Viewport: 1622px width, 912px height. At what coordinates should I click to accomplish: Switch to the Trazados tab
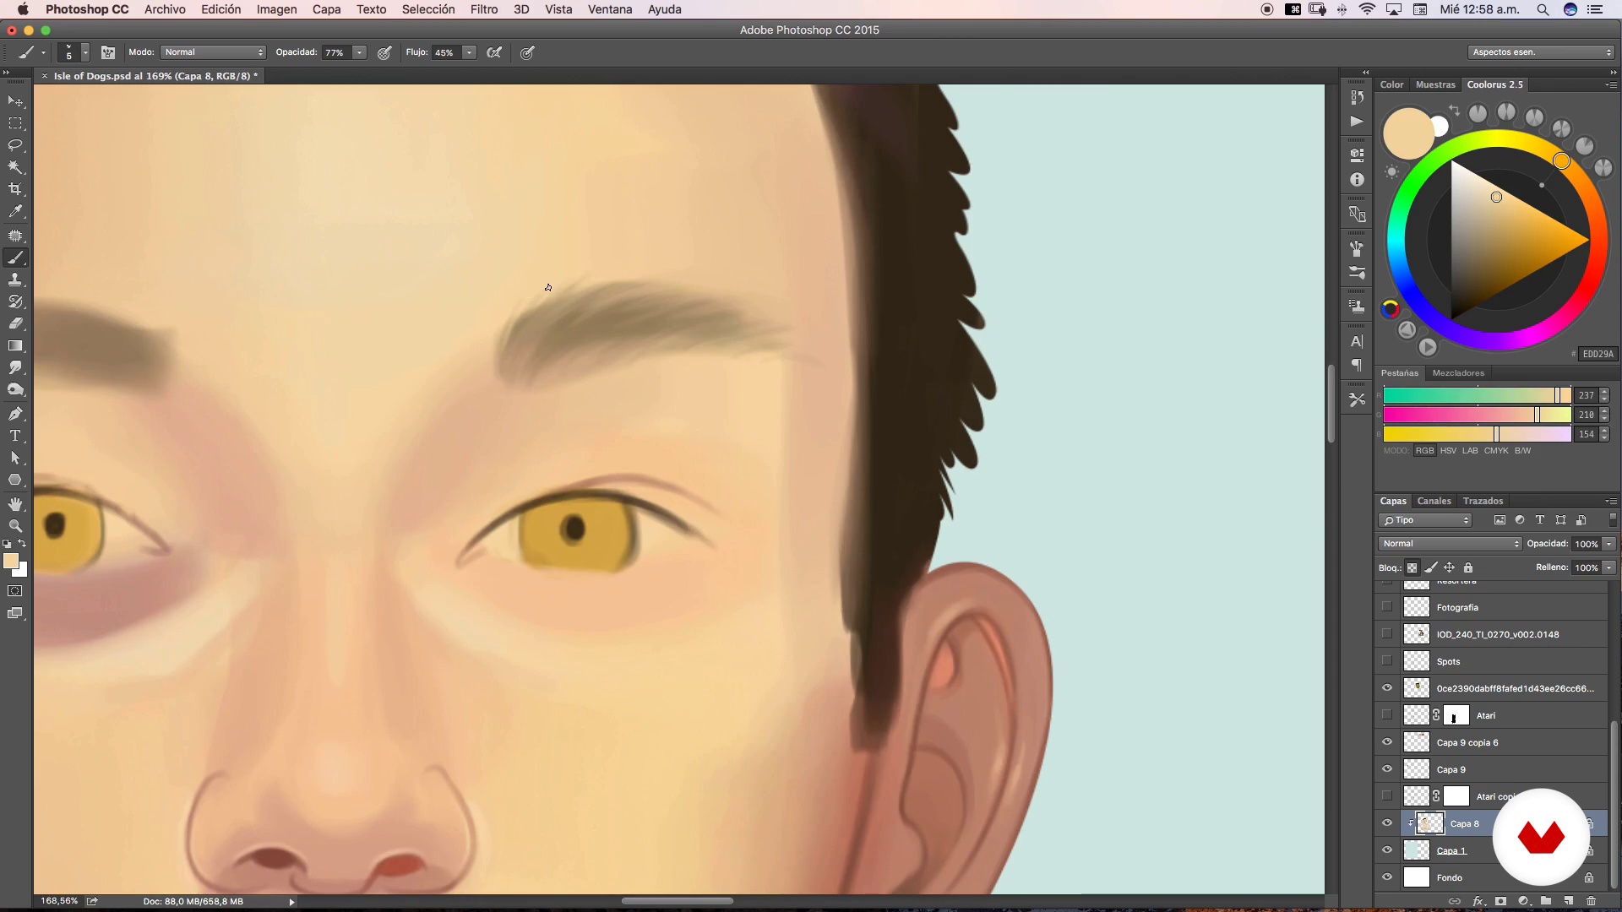[1483, 501]
